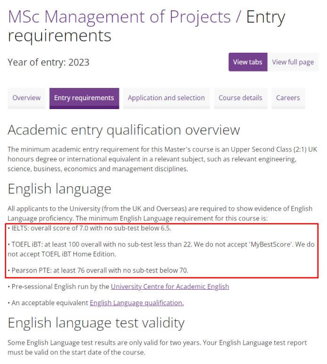
Task: Follow the University Centre for Academic English link
Action: point(170,287)
